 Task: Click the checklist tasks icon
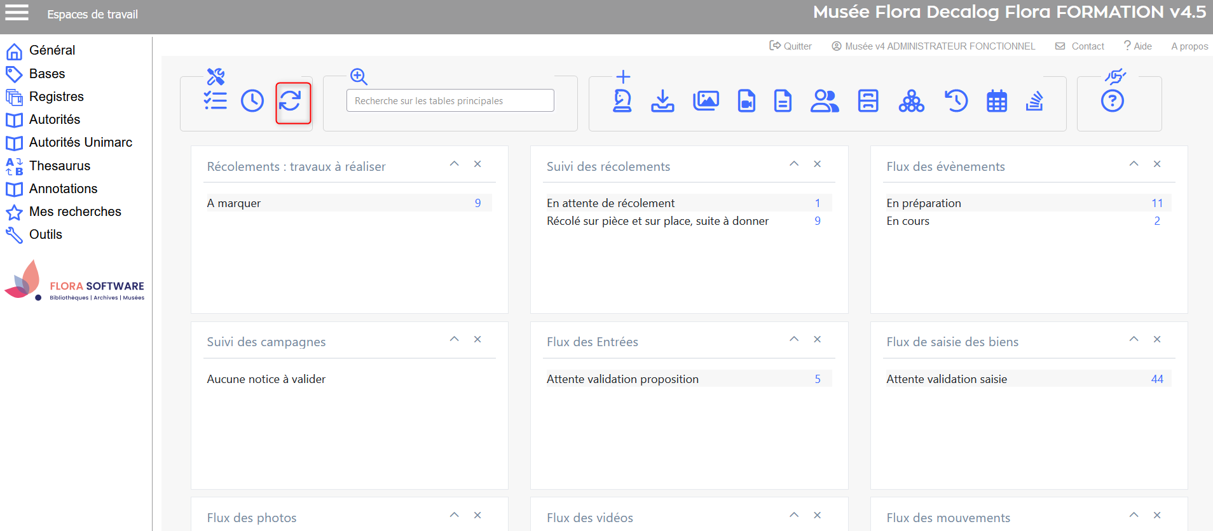tap(216, 101)
